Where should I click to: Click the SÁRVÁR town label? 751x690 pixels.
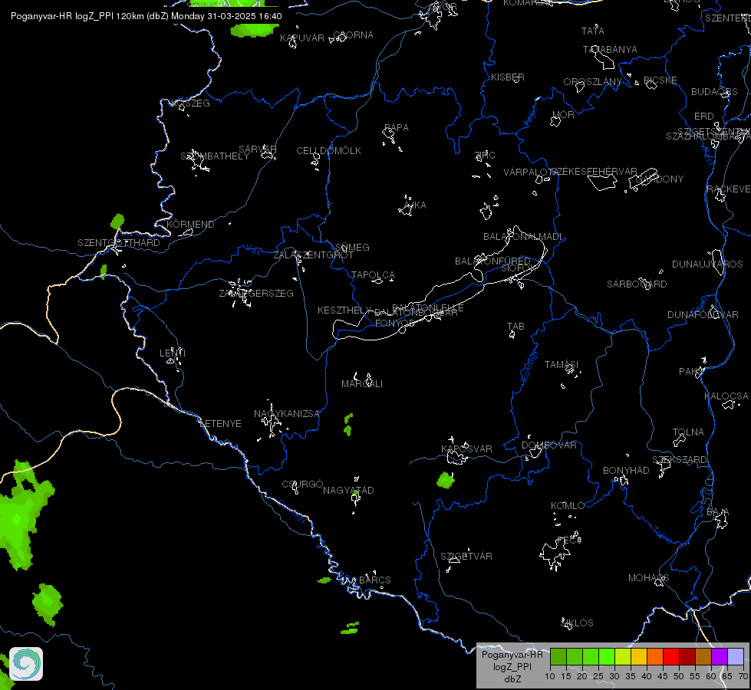(x=257, y=149)
